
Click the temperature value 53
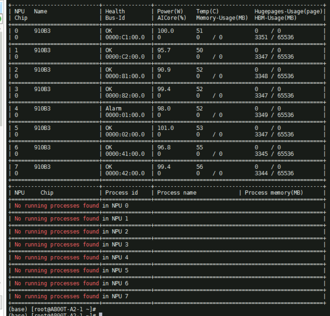pyautogui.click(x=199, y=128)
